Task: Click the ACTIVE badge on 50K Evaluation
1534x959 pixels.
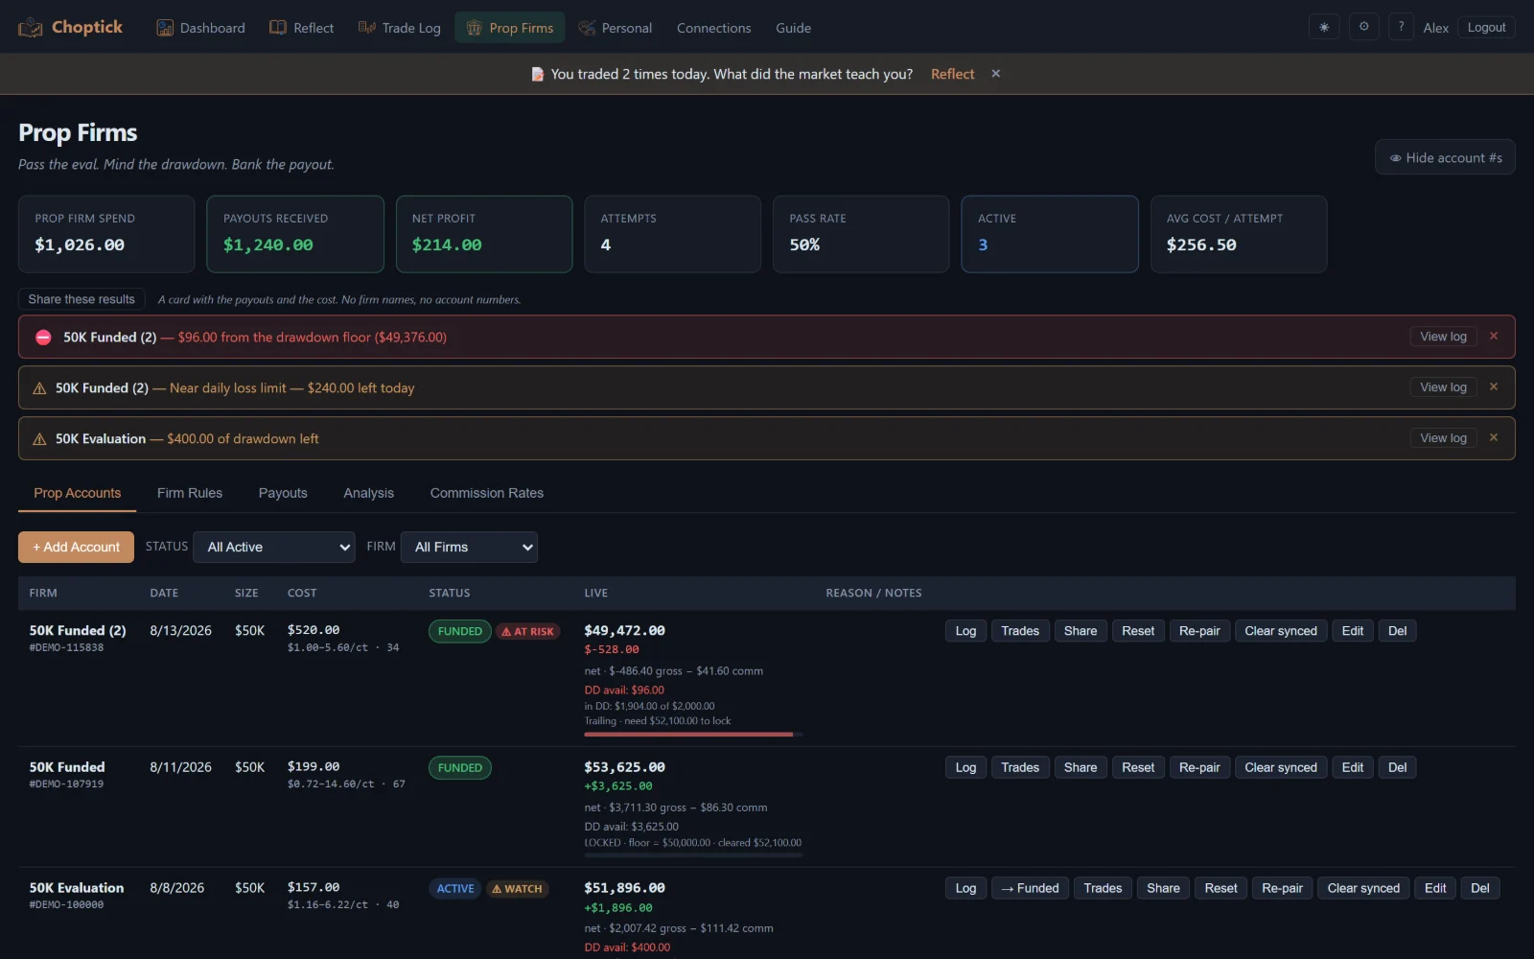Action: pos(455,889)
